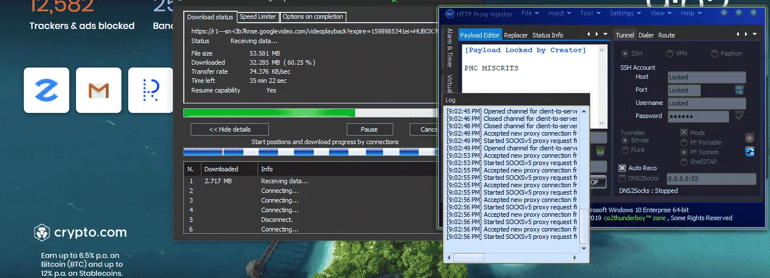The height and width of the screenshot is (278, 770).
Task: Click the 8.8.8.8:53 DNS field
Action: [711, 179]
